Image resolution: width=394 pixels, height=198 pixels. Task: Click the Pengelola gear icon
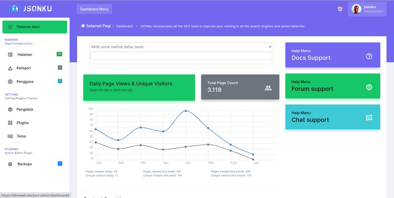coord(10,109)
